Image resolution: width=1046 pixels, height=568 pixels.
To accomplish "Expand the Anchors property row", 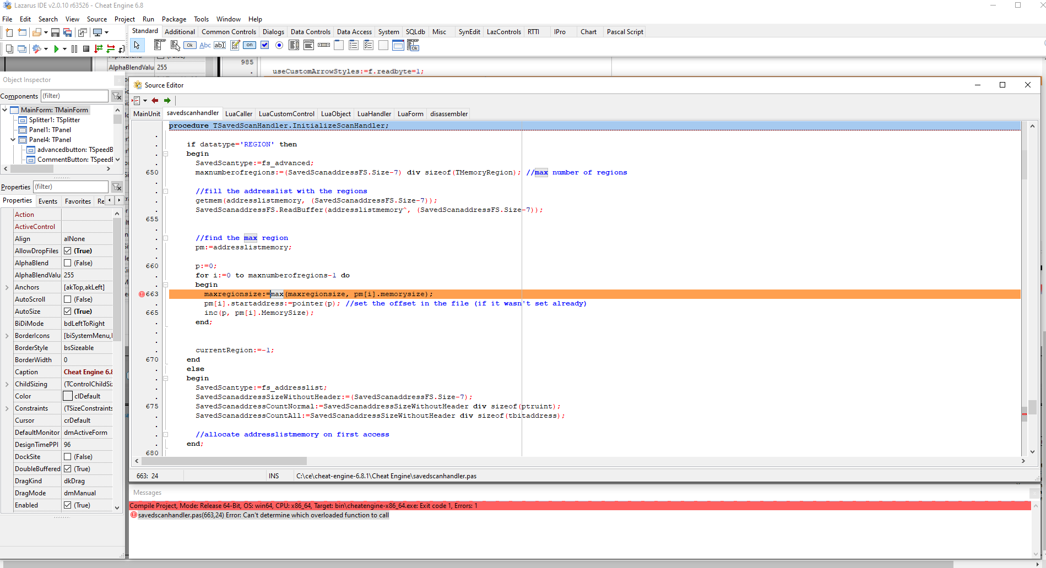I will point(7,287).
